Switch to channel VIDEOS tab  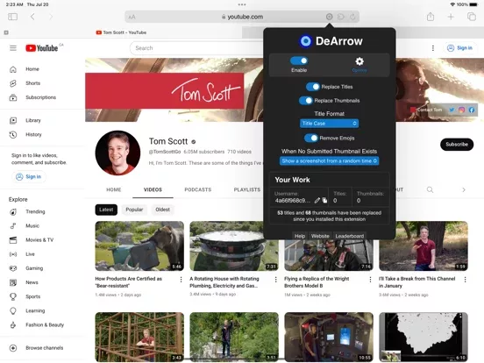(153, 190)
